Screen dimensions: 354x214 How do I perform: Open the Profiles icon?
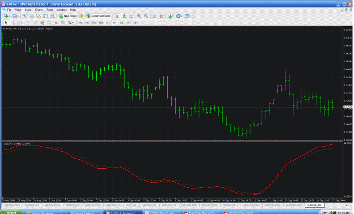coord(15,16)
